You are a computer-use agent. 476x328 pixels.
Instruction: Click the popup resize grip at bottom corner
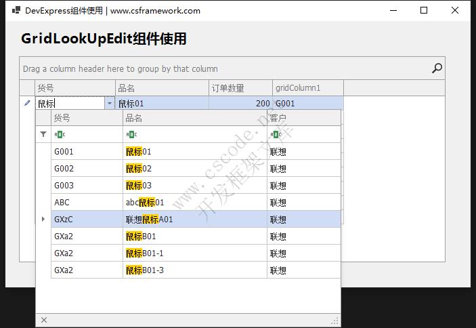[x=335, y=321]
